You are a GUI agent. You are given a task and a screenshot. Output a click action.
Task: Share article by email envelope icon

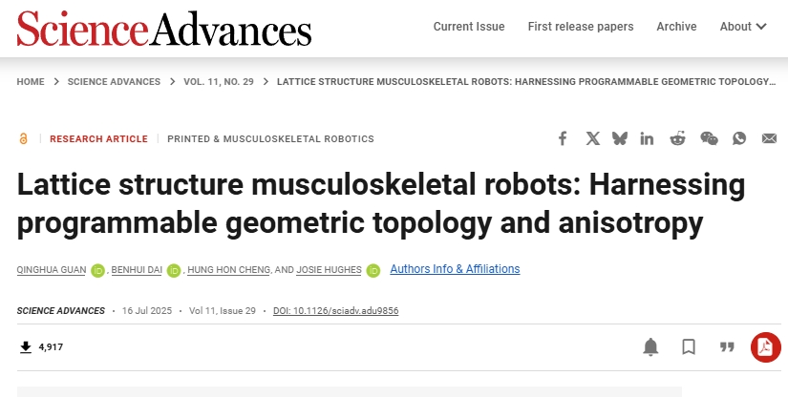(769, 138)
